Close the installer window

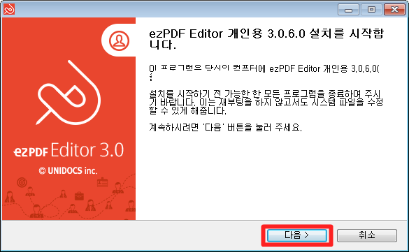click(394, 10)
